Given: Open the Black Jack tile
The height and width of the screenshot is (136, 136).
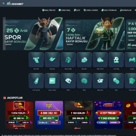Looking at the screenshot, I should coord(100,81).
